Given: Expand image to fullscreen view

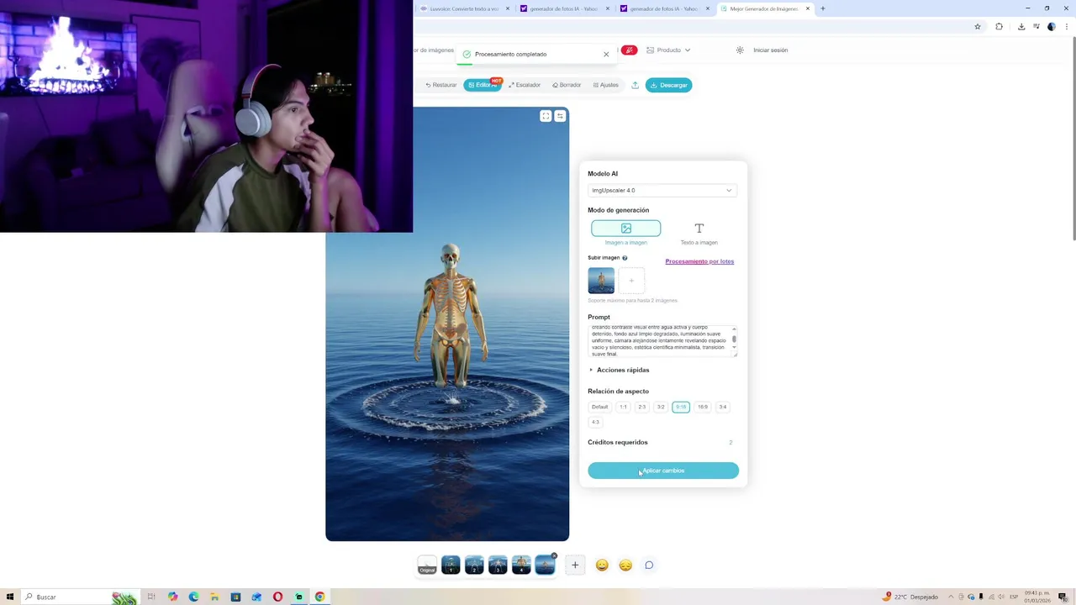Looking at the screenshot, I should (x=546, y=116).
